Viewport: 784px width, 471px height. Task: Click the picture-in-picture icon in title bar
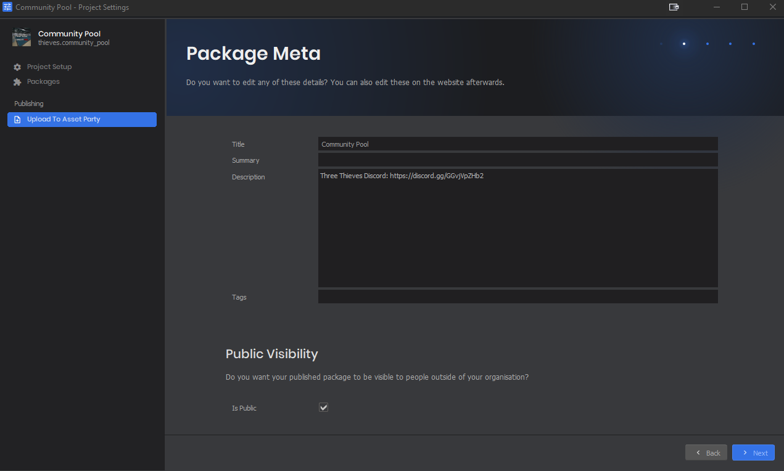click(x=674, y=7)
